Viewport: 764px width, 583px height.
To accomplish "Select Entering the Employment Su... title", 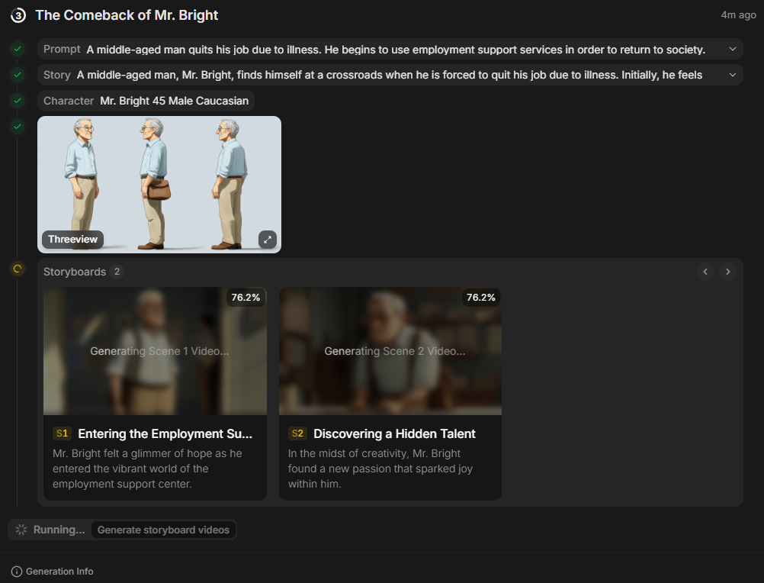I will point(165,434).
